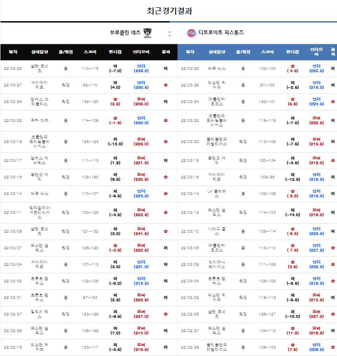Select the 오버 (241.5) under/over cell

(141, 231)
